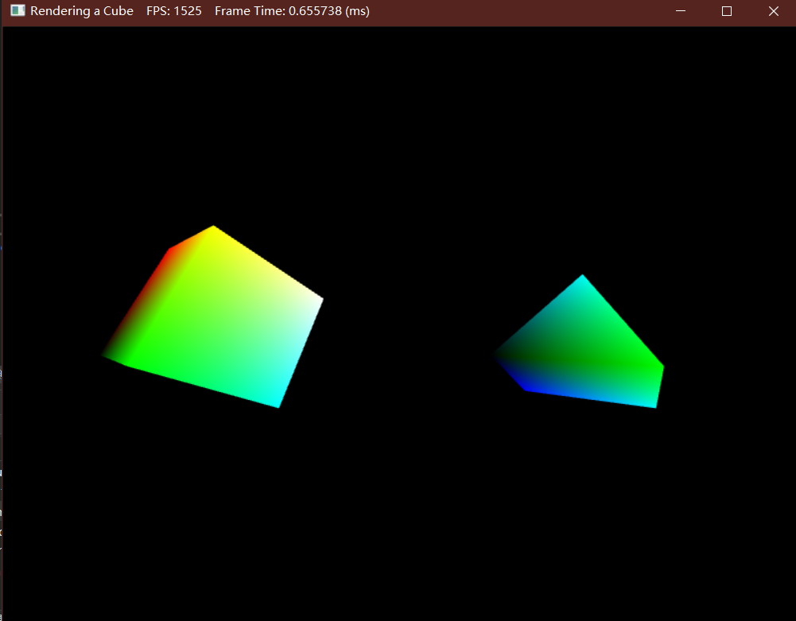The width and height of the screenshot is (796, 621).
Task: Click the cyan apex of the pyramid
Action: (x=582, y=278)
